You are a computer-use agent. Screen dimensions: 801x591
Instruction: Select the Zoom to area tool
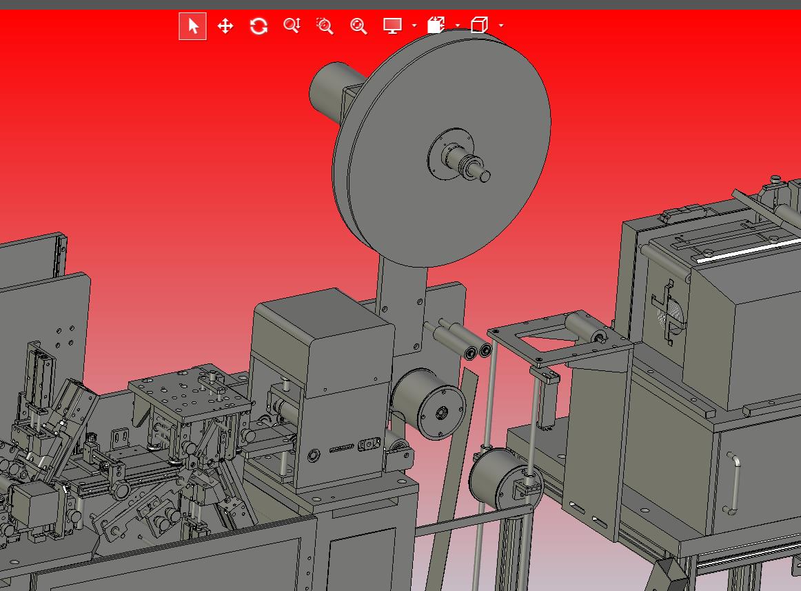[325, 26]
